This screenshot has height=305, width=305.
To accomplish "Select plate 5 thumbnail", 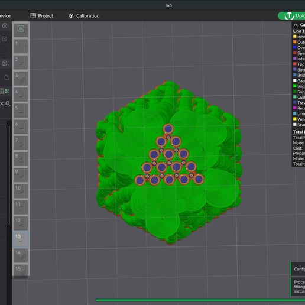I will click(21, 111).
